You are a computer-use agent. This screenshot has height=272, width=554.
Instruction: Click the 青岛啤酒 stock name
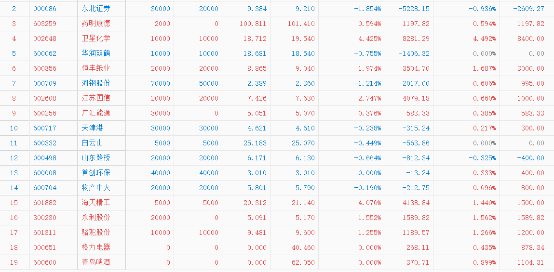click(x=96, y=262)
